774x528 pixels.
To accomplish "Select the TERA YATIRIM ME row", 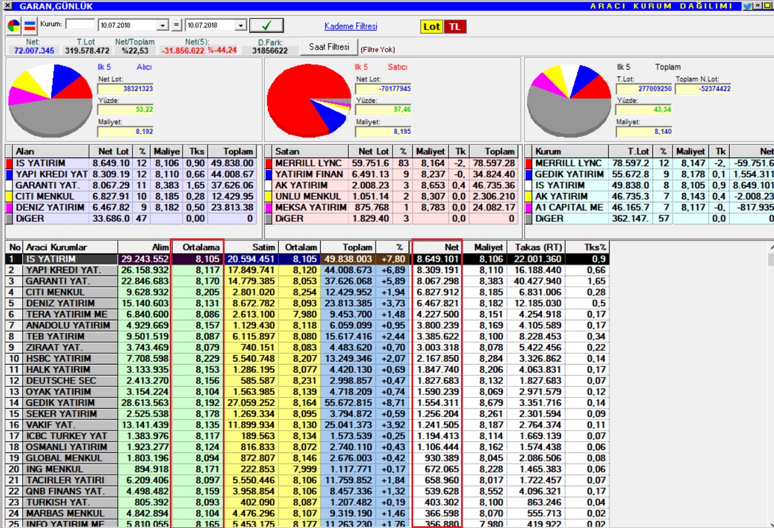I will pos(307,314).
